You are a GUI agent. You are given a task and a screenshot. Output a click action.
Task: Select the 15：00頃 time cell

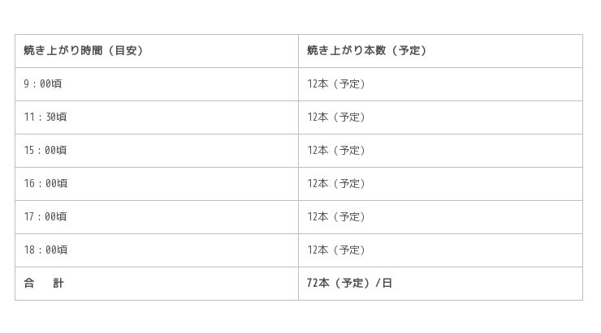[45, 151]
